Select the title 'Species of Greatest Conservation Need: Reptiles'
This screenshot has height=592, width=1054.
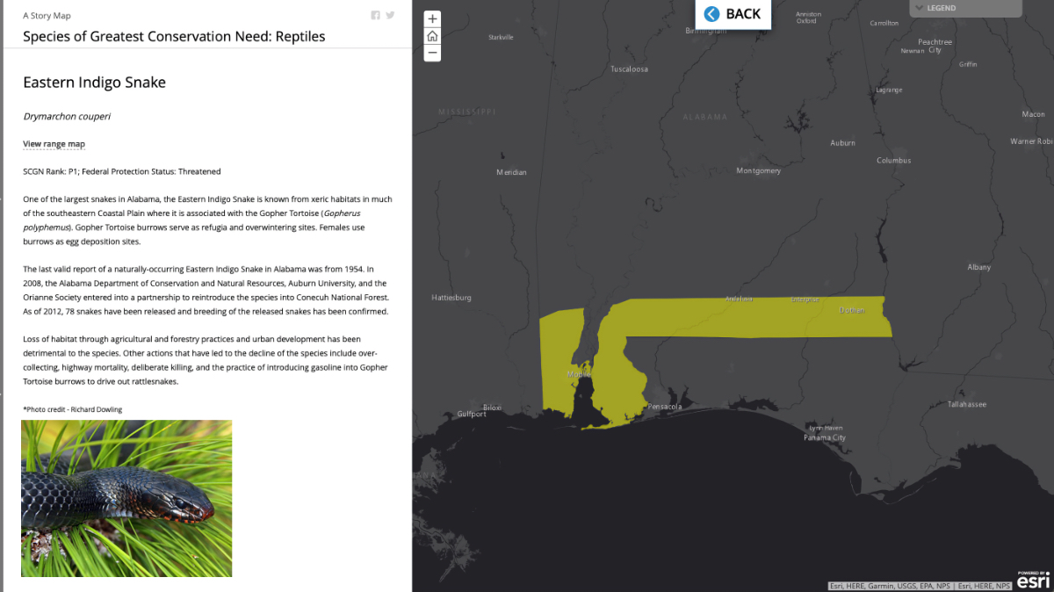173,36
